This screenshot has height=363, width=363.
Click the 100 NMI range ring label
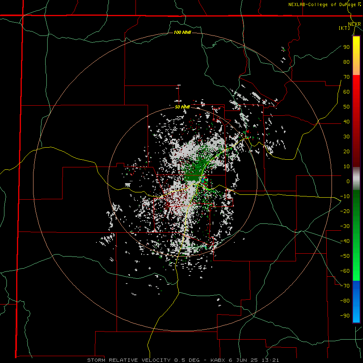182,32
